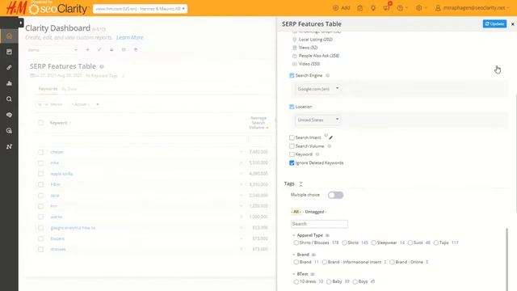
Task: Expand the left sidebar with the arrow handle
Action: pyautogui.click(x=21, y=23)
